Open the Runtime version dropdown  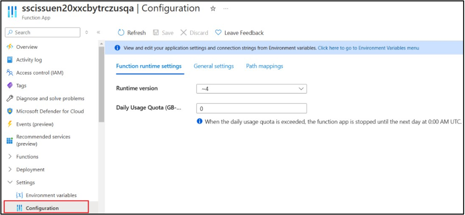251,89
